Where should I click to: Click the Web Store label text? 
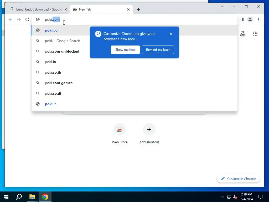tap(120, 142)
